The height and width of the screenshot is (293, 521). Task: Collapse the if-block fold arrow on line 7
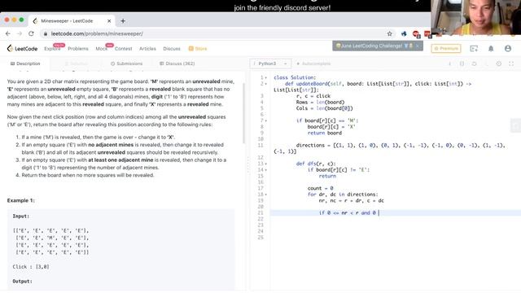pos(266,120)
